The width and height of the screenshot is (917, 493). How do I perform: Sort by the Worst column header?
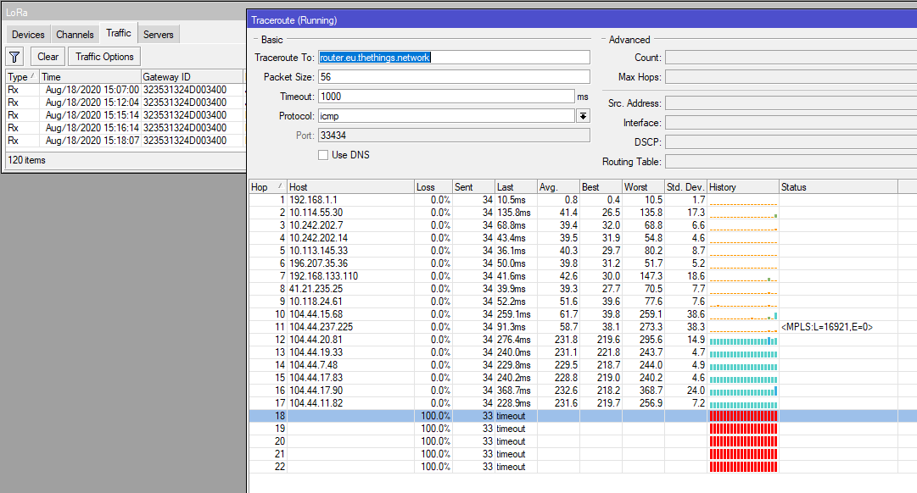tap(643, 187)
